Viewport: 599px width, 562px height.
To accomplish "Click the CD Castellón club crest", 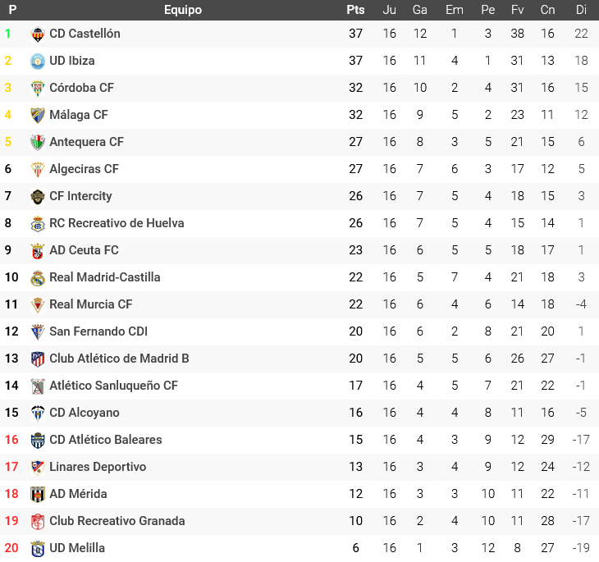I will click(37, 34).
